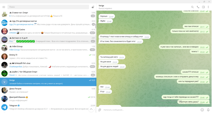Click message Я напишу 1 пост
Image resolution: width=216 pixels, height=113 pixels.
coord(125,37)
